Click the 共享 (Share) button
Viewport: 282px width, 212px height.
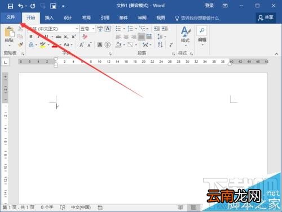click(266, 18)
